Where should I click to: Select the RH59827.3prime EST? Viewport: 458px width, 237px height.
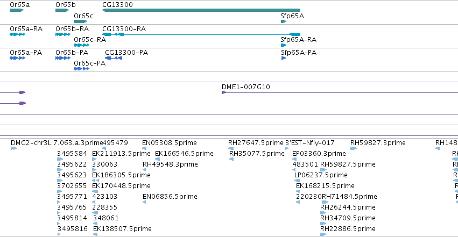(x=354, y=148)
